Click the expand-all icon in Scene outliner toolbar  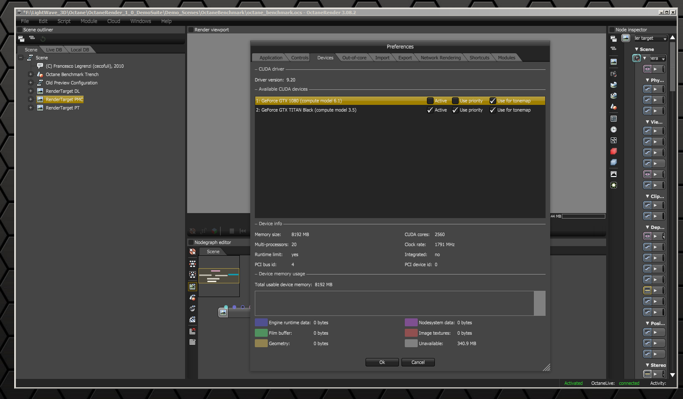point(21,38)
